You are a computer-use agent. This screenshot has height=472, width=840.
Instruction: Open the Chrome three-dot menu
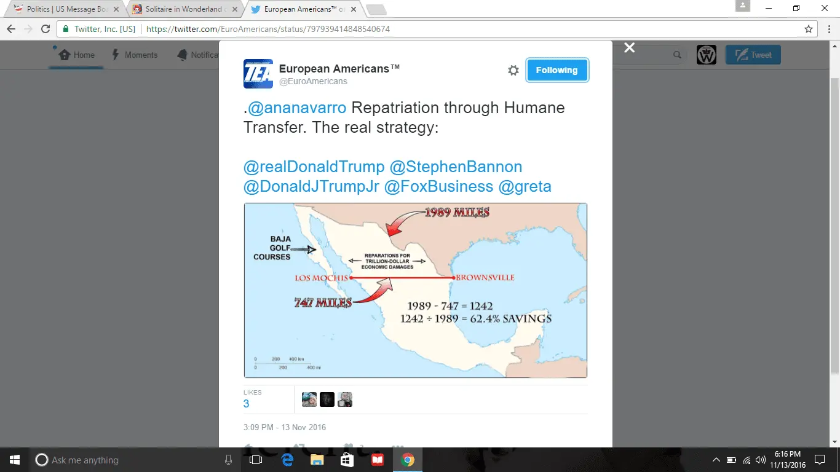(x=828, y=29)
